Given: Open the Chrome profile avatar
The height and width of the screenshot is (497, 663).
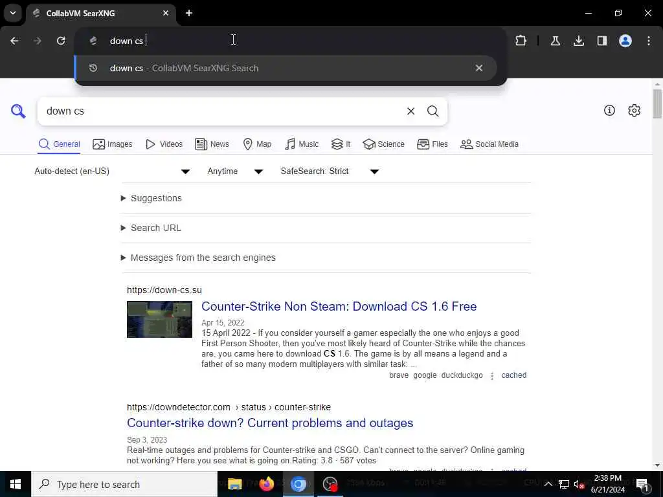Looking at the screenshot, I should [x=625, y=41].
